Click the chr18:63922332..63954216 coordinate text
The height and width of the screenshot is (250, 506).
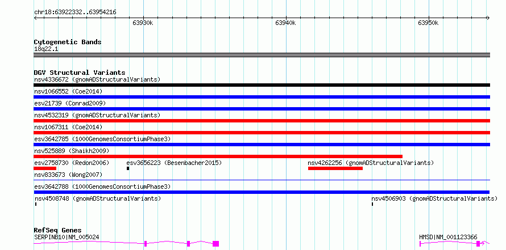tap(75, 12)
